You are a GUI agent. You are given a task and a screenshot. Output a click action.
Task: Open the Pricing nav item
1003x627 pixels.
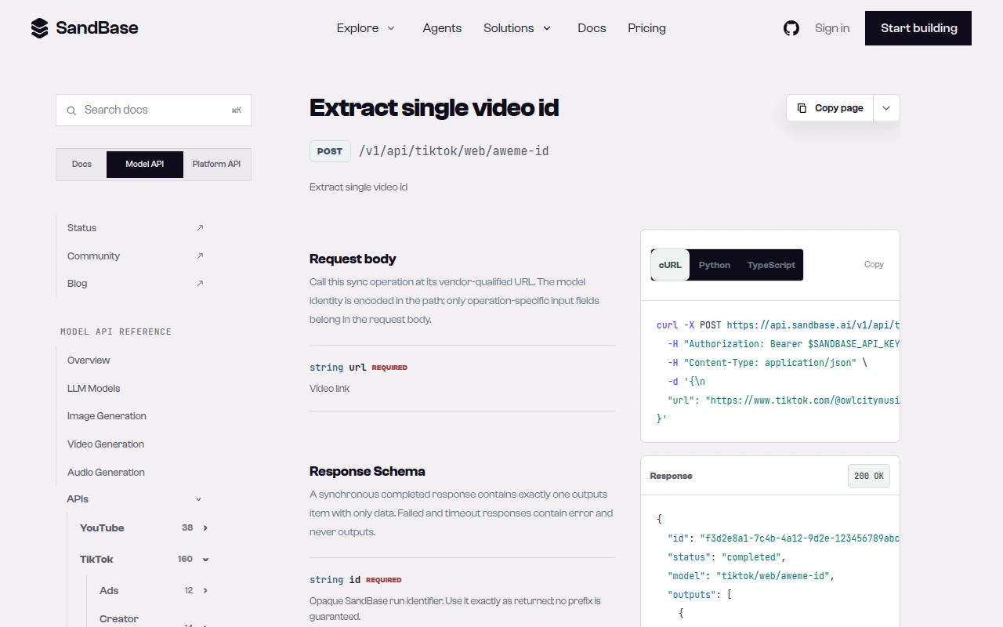click(646, 28)
